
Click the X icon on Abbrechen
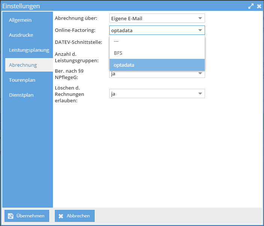pos(61,216)
